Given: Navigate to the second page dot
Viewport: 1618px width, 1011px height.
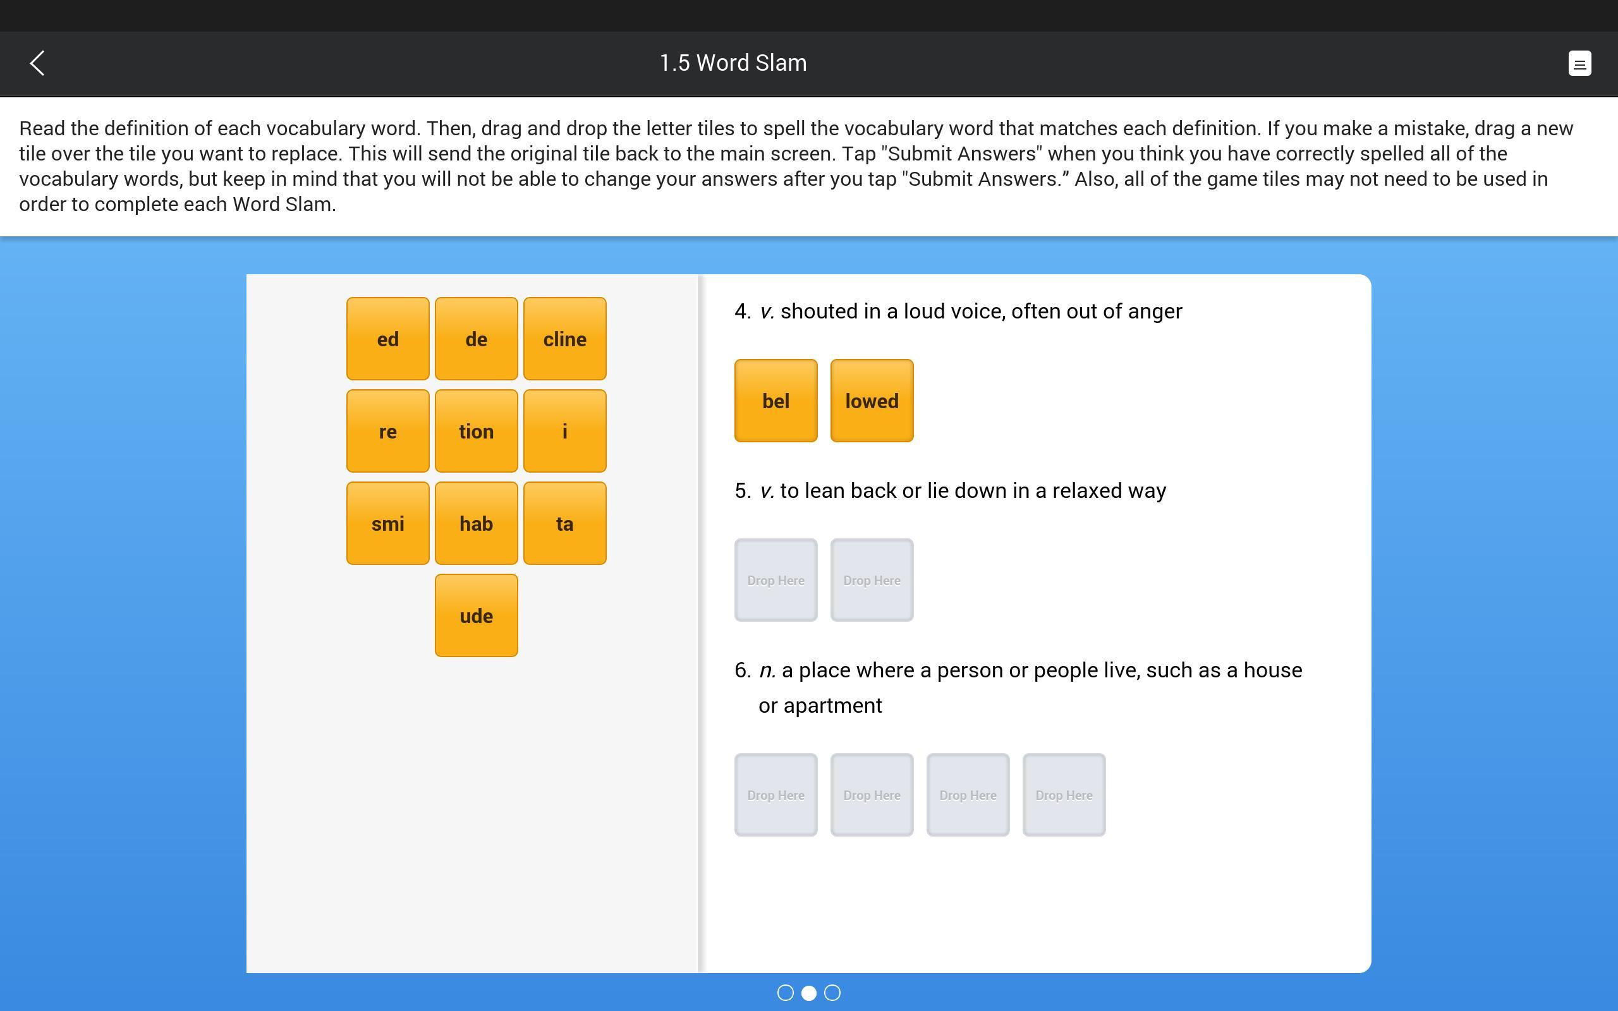Looking at the screenshot, I should click(x=808, y=993).
